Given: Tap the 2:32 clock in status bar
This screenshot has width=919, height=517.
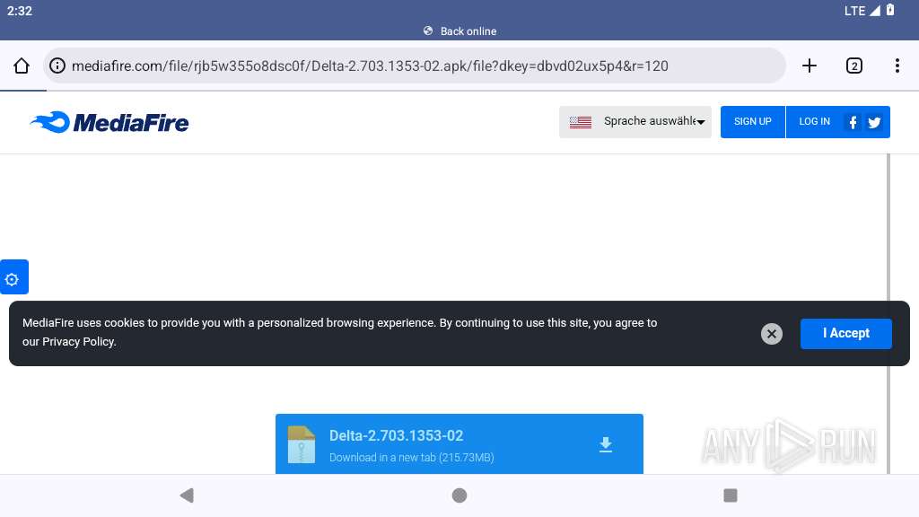Looking at the screenshot, I should point(20,11).
